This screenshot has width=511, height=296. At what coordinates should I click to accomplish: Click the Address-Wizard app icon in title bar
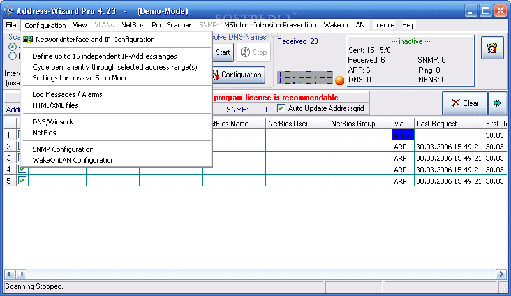click(x=8, y=10)
